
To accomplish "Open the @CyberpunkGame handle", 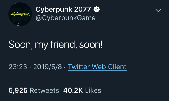I will (x=65, y=18).
